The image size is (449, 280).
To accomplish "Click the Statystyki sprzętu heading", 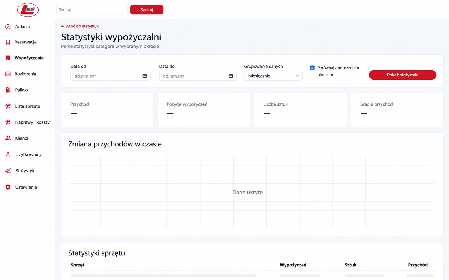I will click(x=97, y=253).
